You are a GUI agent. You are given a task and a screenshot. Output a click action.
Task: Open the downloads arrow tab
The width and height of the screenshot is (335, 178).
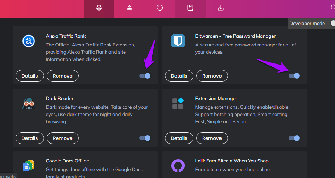click(x=220, y=8)
